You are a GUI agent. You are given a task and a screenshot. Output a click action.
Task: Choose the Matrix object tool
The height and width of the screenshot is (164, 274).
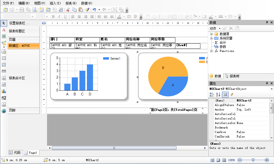[x=4, y=65]
